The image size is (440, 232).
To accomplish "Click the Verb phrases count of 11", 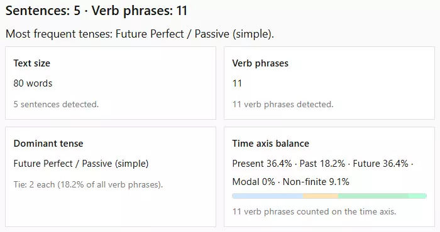I will point(237,83).
